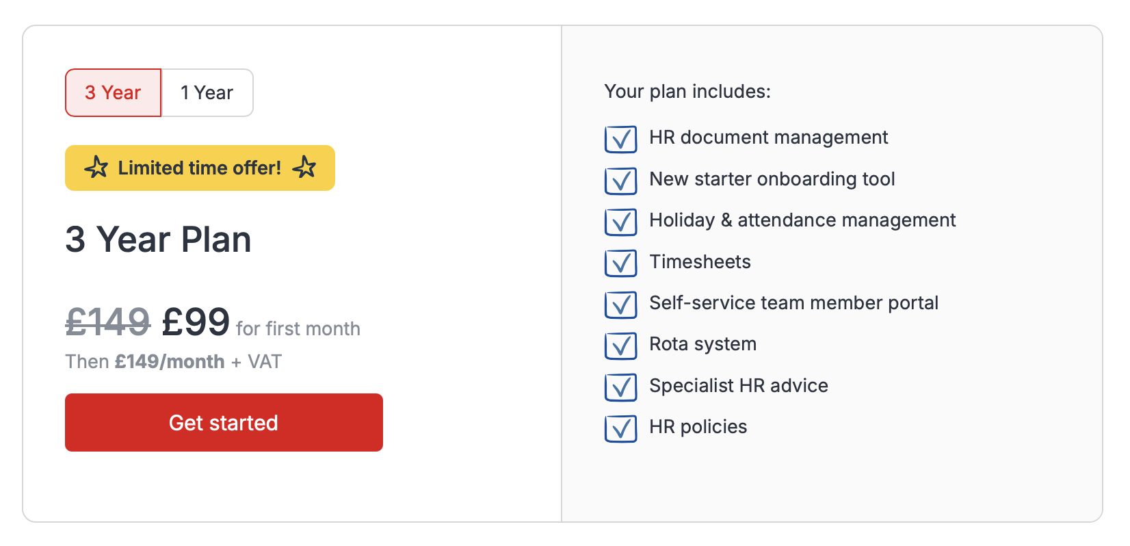Click the Limited time offer badge

click(x=200, y=168)
